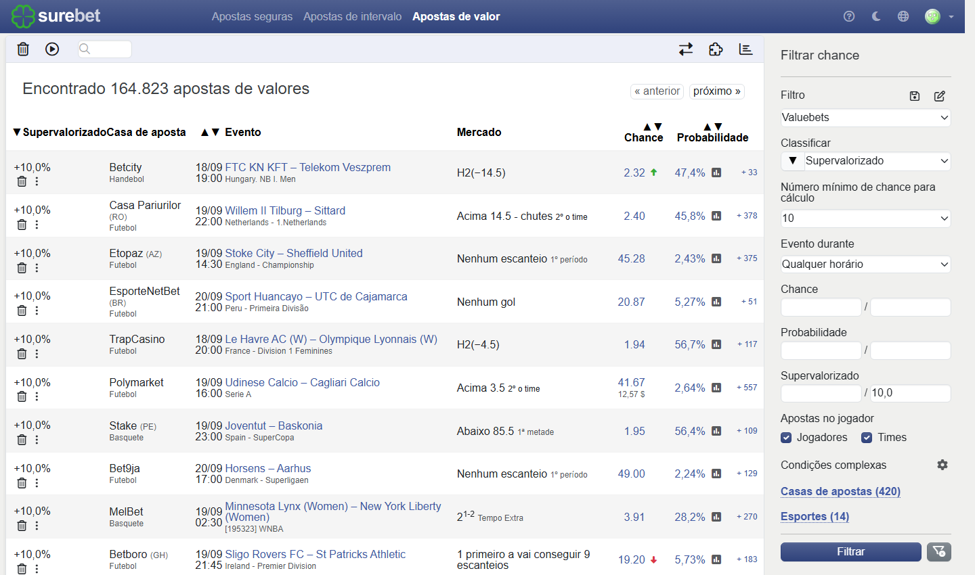975x575 pixels.
Task: Go to anterior page
Action: (657, 91)
